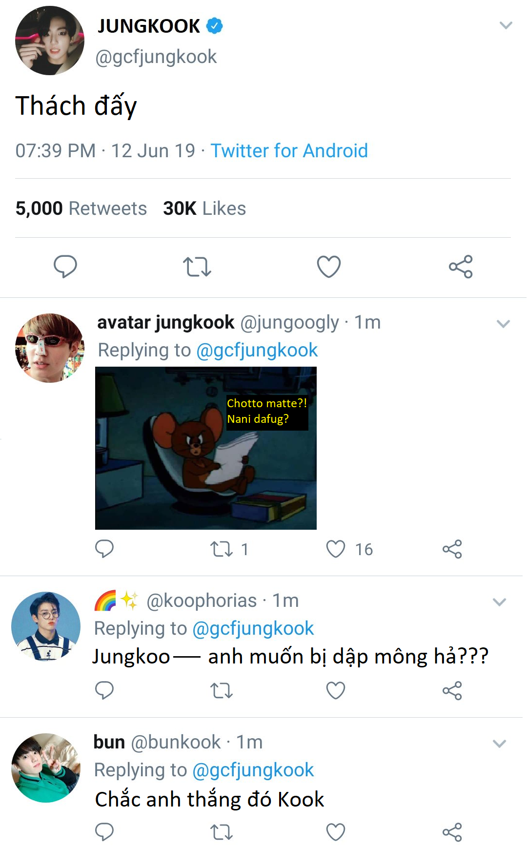Share the @jungoogly meme reply
527x850 pixels.
[452, 549]
